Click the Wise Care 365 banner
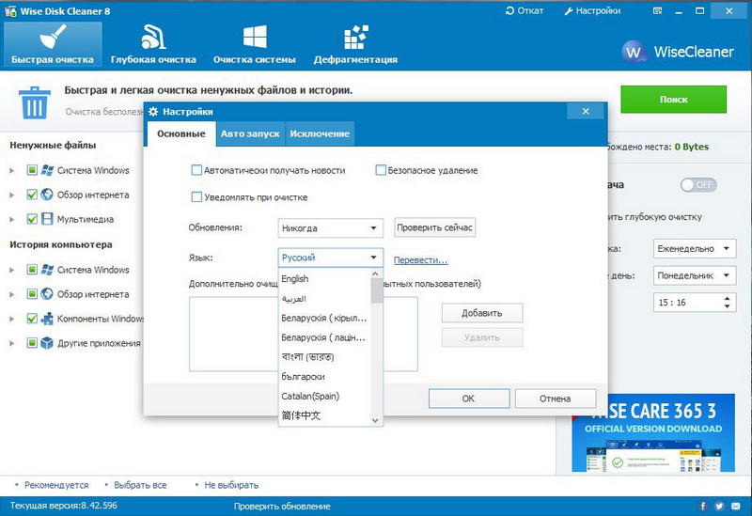Viewport: 752px width, 516px height. 653,432
